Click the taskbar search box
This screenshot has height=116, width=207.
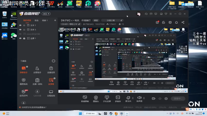(x=90, y=113)
